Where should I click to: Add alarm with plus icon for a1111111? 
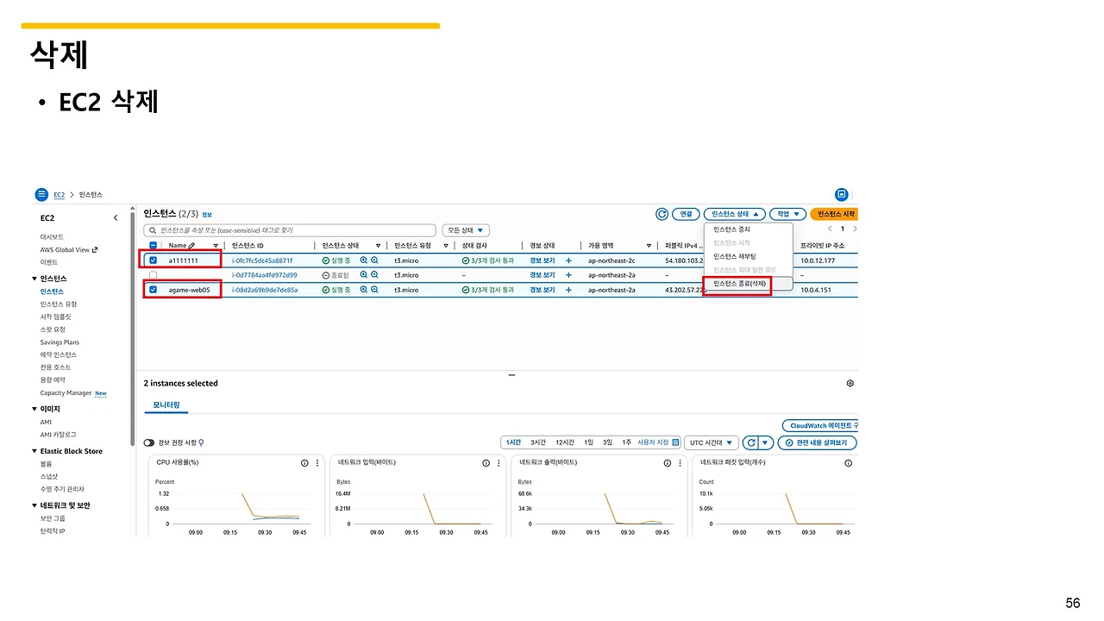pyautogui.click(x=568, y=260)
